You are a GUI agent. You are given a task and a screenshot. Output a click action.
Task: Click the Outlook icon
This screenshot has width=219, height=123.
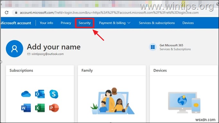(x=40, y=94)
